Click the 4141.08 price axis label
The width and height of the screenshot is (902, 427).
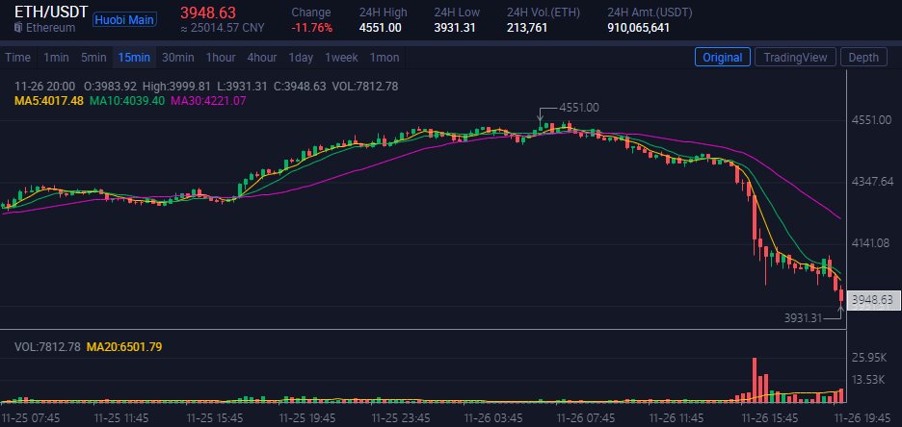tap(872, 243)
